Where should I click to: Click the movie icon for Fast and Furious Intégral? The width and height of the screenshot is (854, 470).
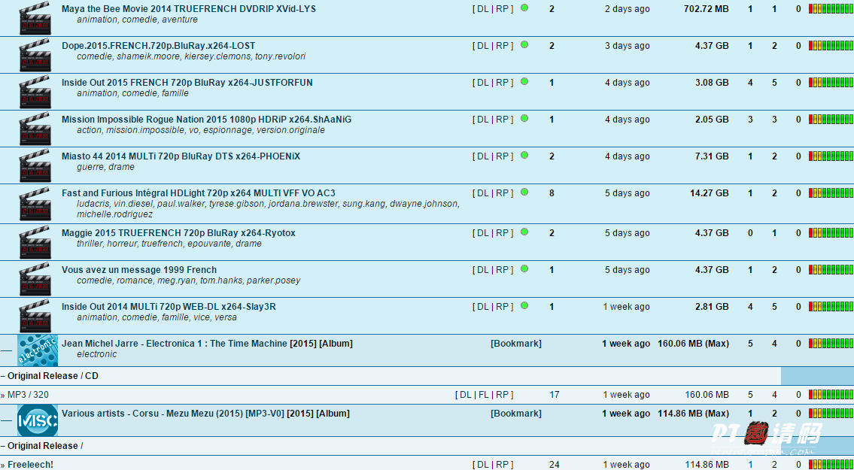(35, 204)
